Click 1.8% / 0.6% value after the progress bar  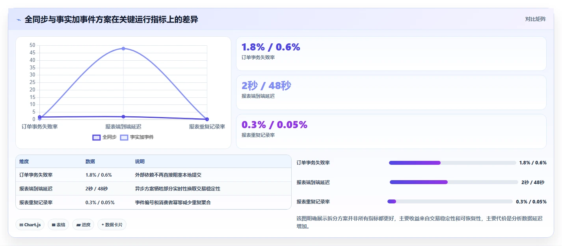[533, 163]
